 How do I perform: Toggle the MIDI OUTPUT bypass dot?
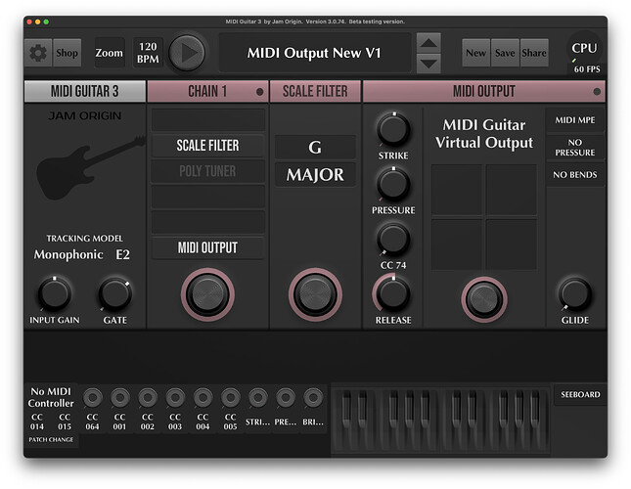point(597,92)
